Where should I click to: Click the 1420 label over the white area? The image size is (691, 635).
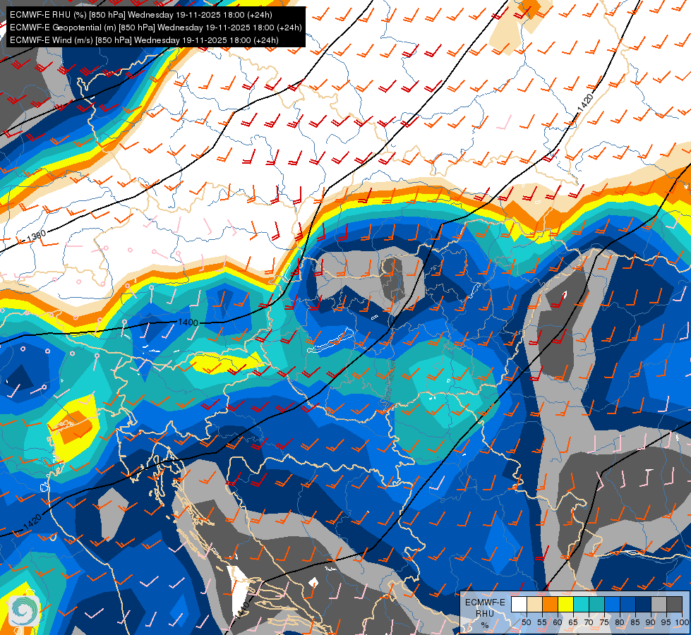tap(585, 103)
